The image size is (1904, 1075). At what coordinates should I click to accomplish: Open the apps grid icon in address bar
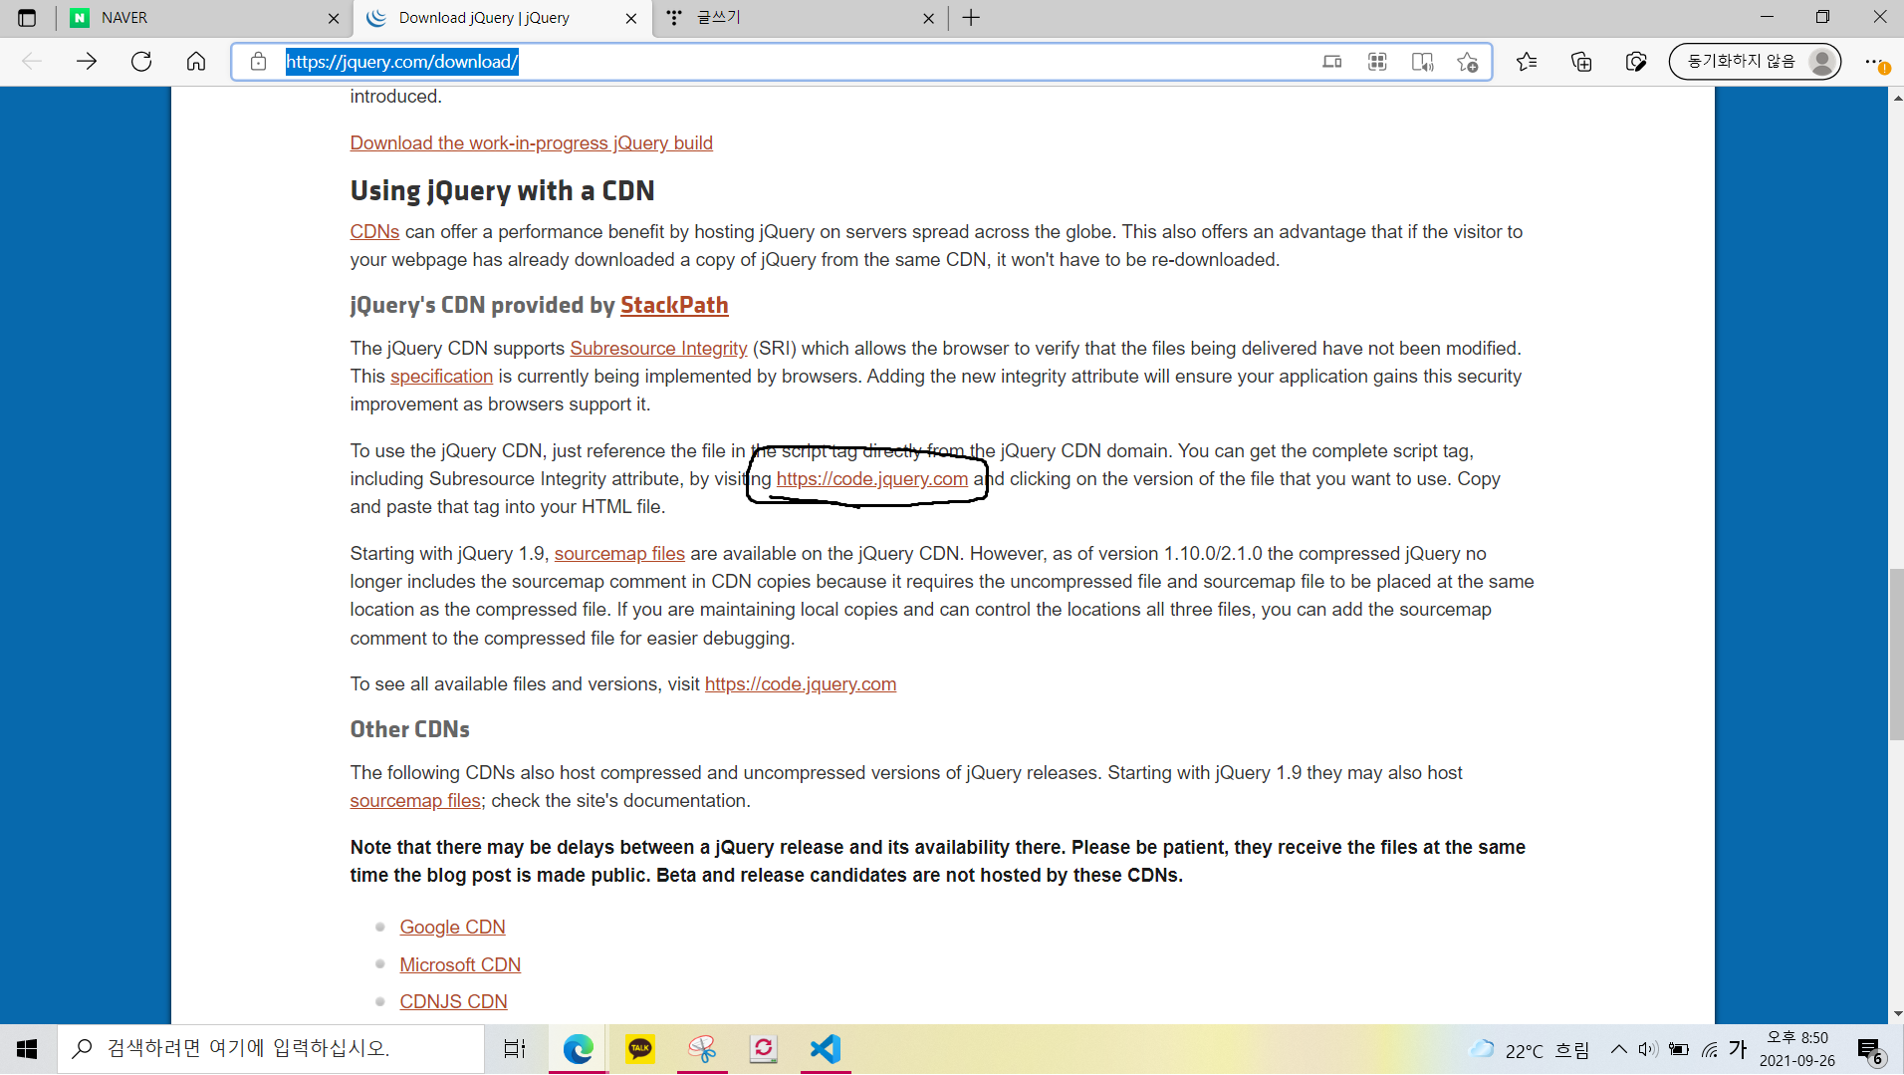[x=1377, y=62]
